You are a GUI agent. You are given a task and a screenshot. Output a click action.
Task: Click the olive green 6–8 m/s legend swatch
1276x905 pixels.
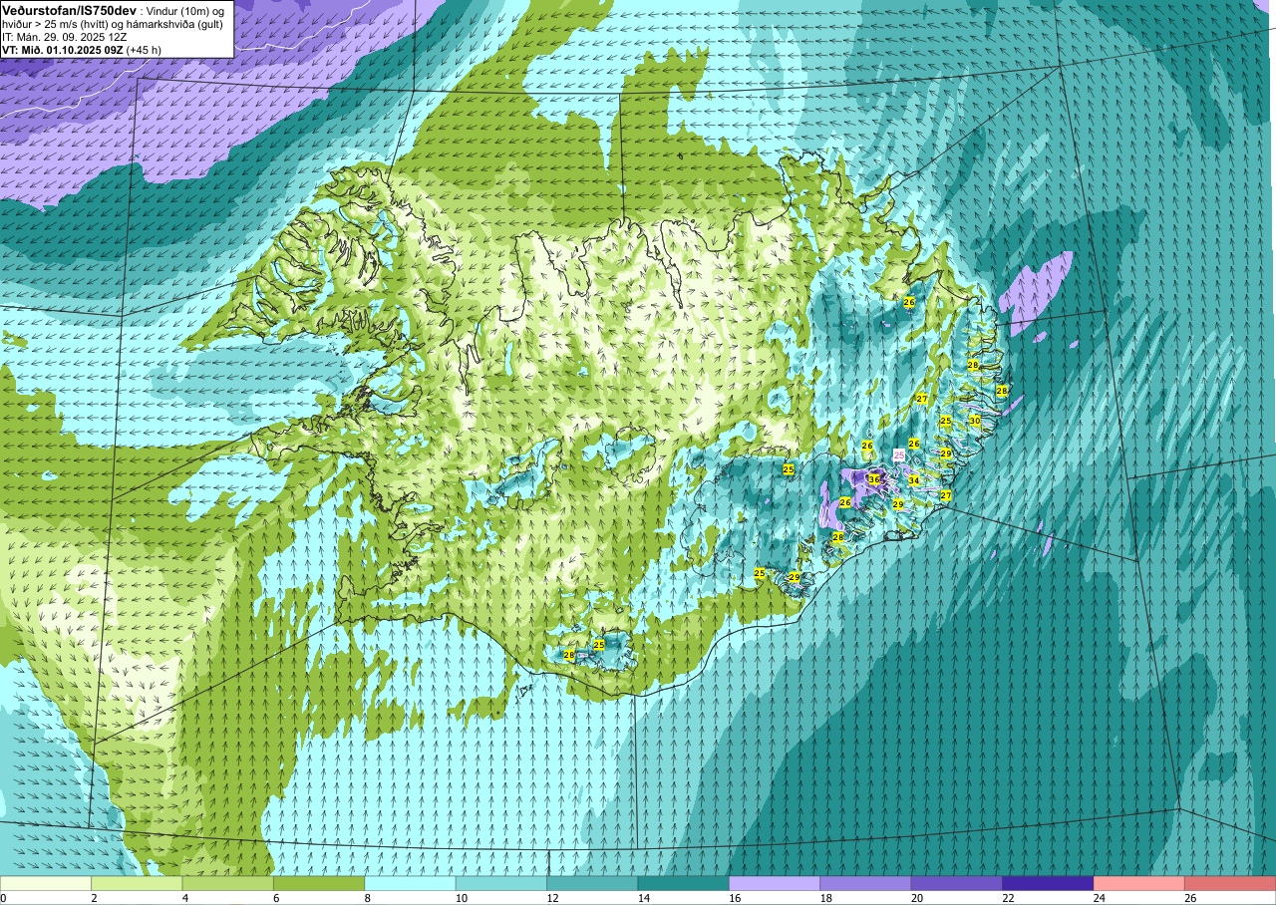(x=319, y=884)
